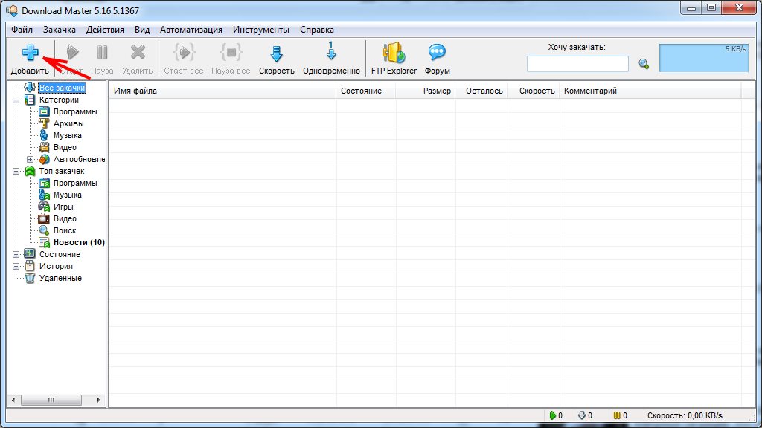Select the Автообновление category item

click(x=79, y=159)
